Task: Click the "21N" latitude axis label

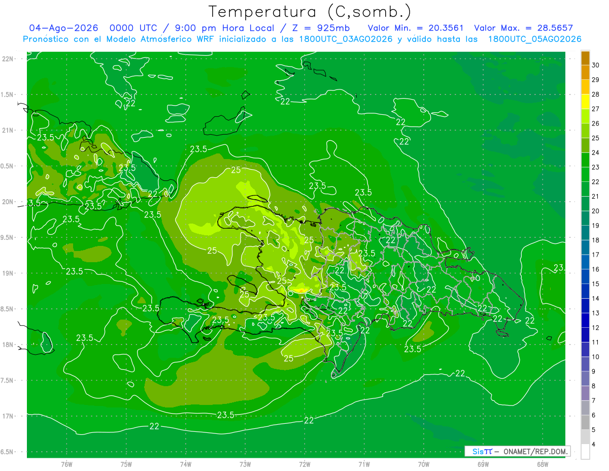Action: (8, 130)
